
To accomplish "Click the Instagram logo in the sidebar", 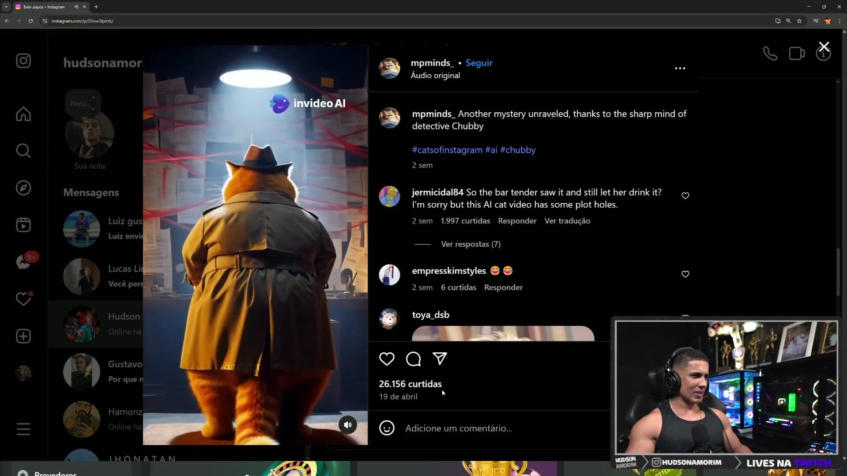I will [23, 61].
